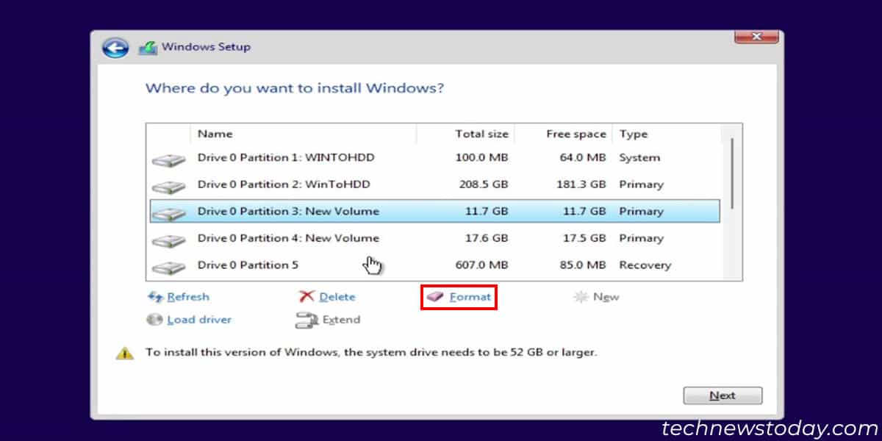Click the Next button
The height and width of the screenshot is (441, 882).
coord(723,395)
